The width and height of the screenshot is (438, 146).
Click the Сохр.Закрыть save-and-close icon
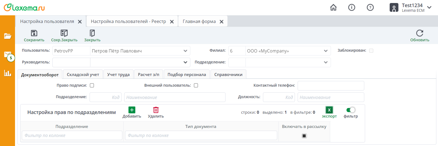(64, 33)
